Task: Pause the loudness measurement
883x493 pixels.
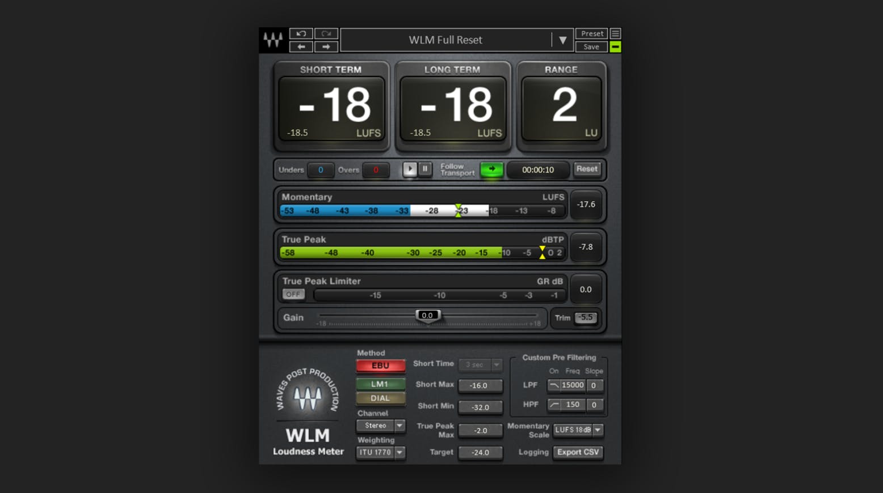Action: tap(425, 169)
